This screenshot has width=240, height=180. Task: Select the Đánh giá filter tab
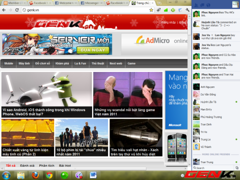pos(27,166)
